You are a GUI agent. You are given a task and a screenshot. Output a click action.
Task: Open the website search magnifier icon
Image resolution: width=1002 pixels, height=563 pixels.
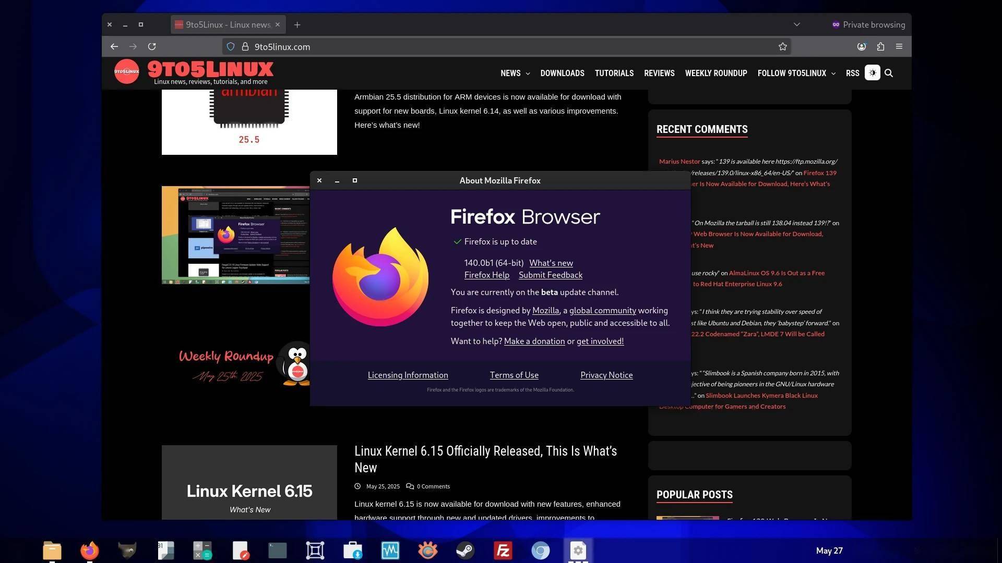(889, 74)
